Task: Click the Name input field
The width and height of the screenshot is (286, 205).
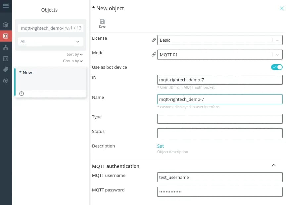Action: tap(219, 99)
